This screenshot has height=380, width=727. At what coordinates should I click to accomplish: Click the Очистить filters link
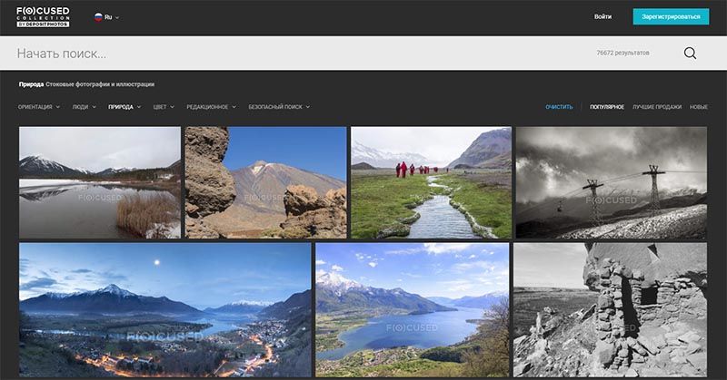(559, 107)
